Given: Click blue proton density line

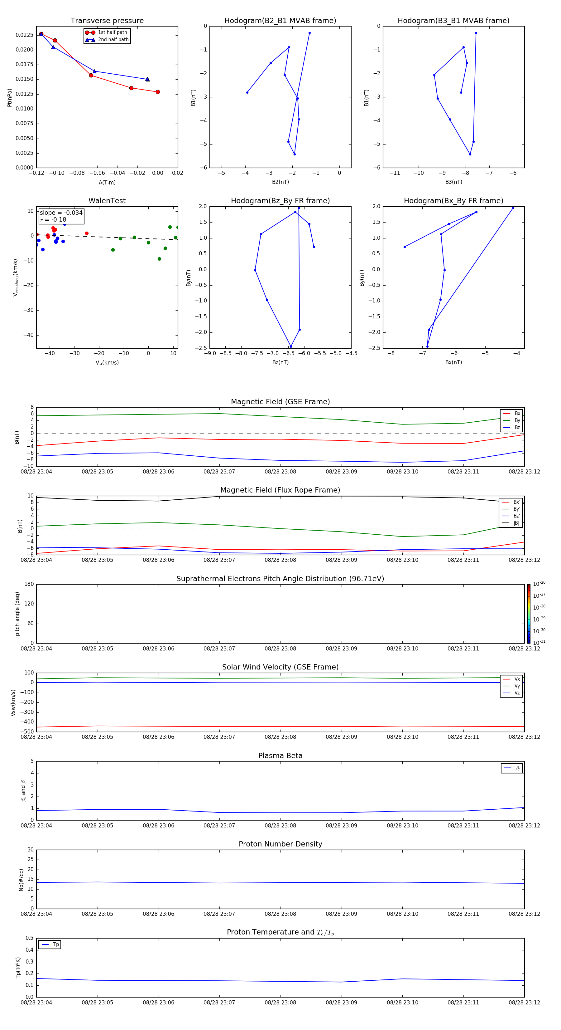Looking at the screenshot, I should pos(280,883).
